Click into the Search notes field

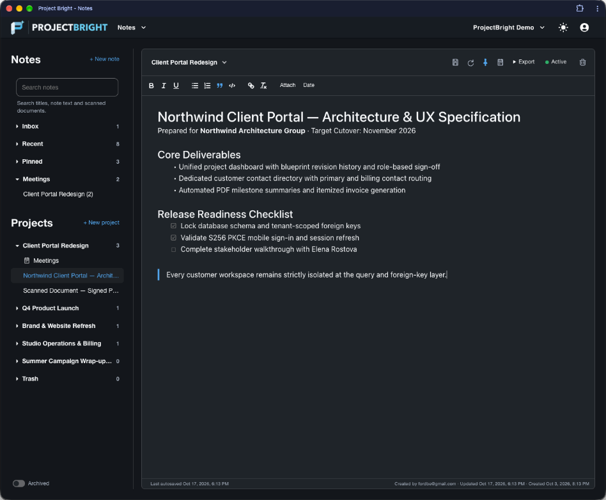[67, 88]
